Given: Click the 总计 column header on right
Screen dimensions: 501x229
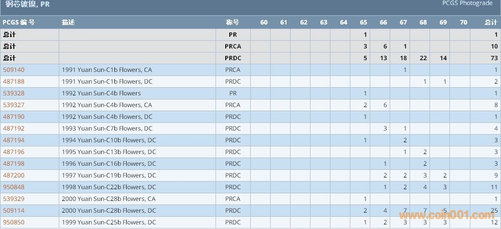Looking at the screenshot, I should (x=491, y=22).
